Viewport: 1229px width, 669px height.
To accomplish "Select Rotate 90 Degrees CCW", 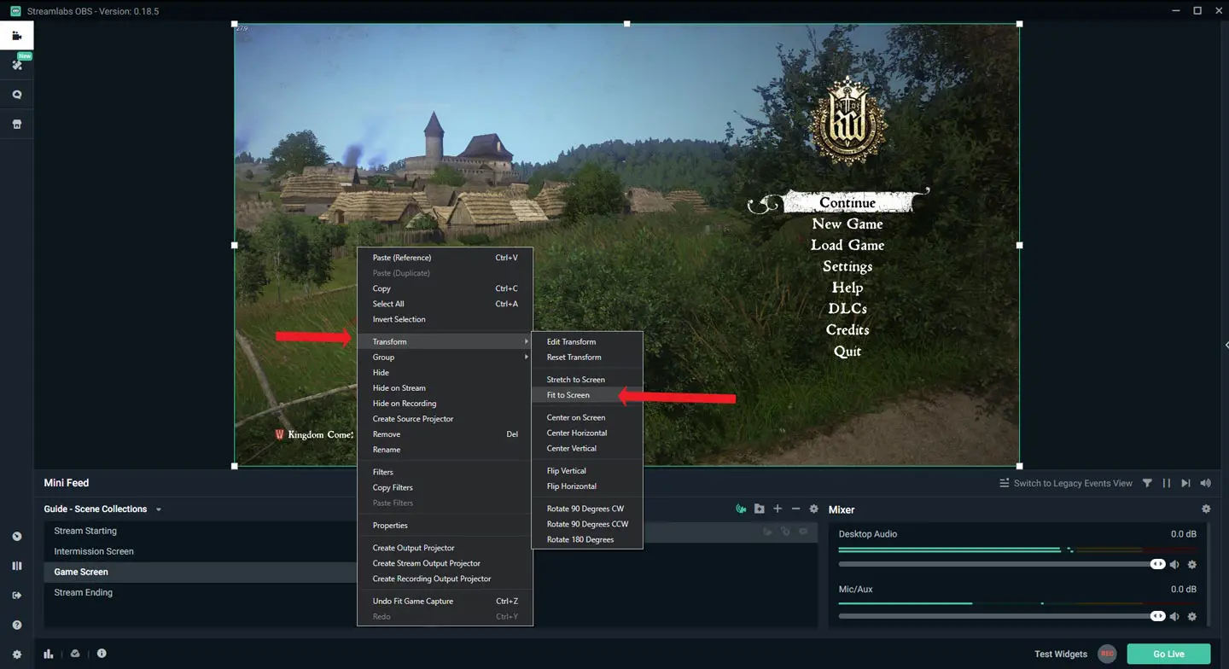I will (x=586, y=524).
